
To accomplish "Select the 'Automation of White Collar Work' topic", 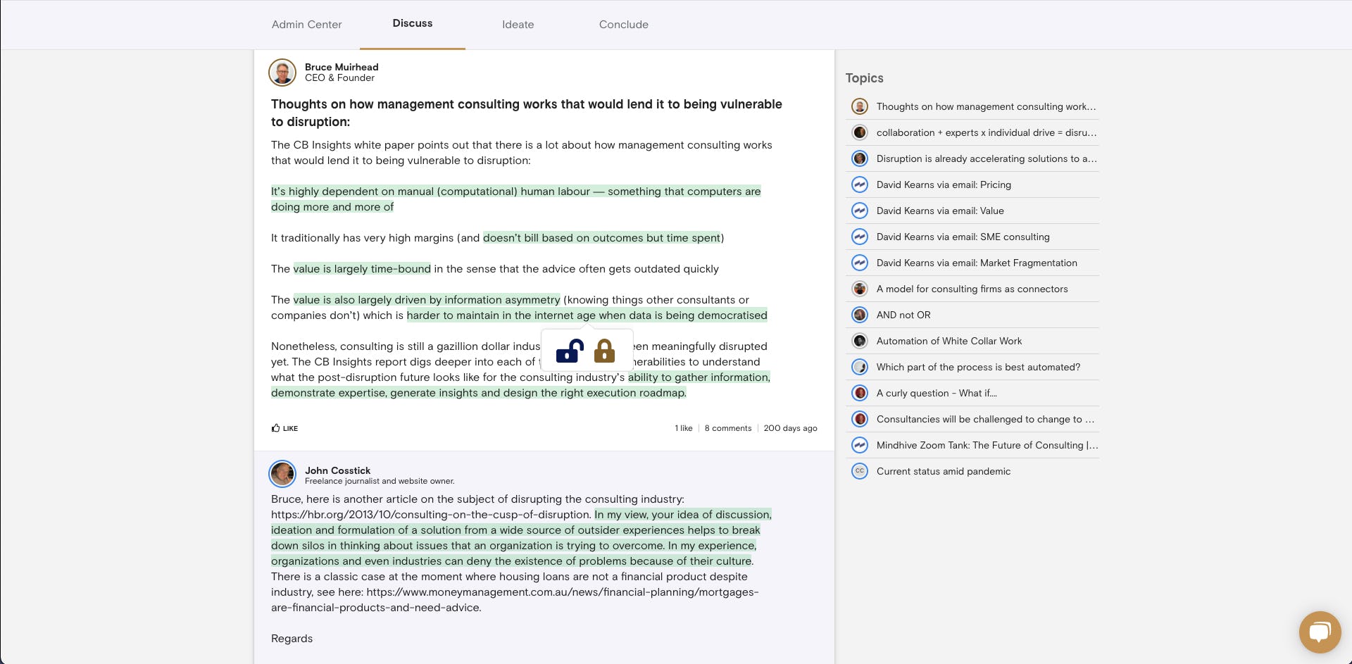I will coord(948,341).
